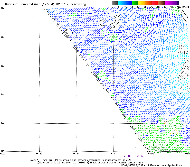190x167 pixels.
Task: Click the '20' latitude axis label
Action: (2, 8)
